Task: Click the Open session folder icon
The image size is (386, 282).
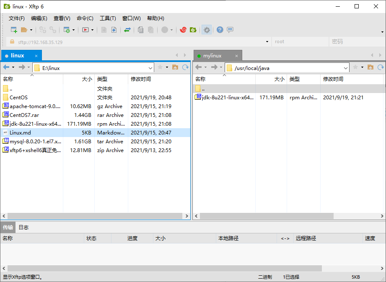Action: point(24,30)
